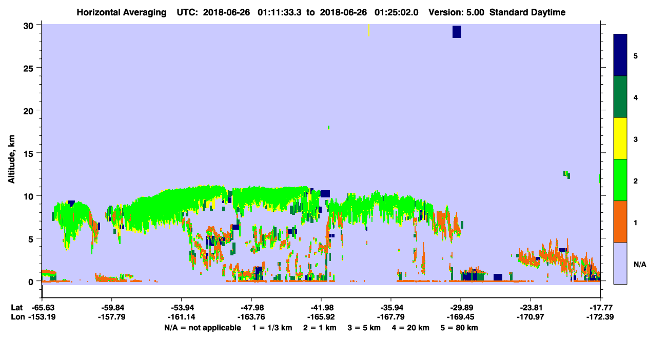Image resolution: width=667 pixels, height=342 pixels.
Task: Click latitude value -23.81
Action: pyautogui.click(x=530, y=308)
